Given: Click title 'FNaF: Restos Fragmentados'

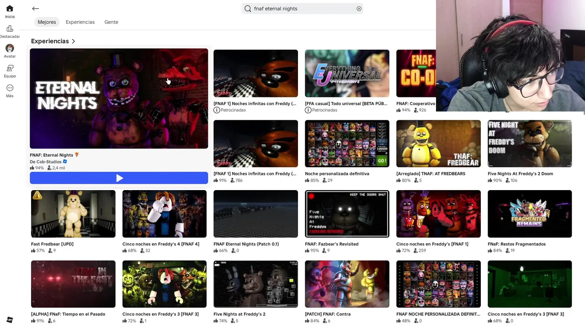Looking at the screenshot, I should 516,244.
